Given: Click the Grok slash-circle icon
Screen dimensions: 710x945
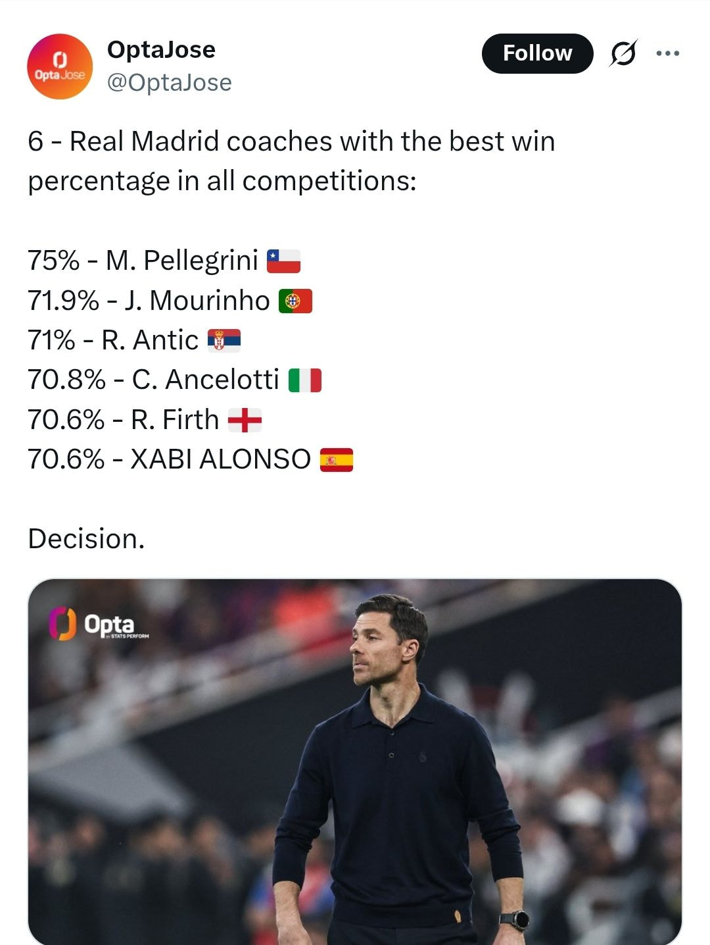Looking at the screenshot, I should tap(623, 53).
